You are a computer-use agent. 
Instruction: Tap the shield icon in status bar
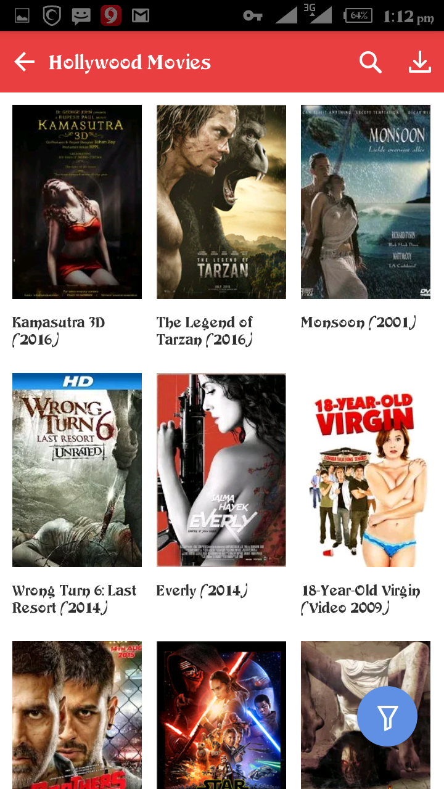(x=52, y=15)
